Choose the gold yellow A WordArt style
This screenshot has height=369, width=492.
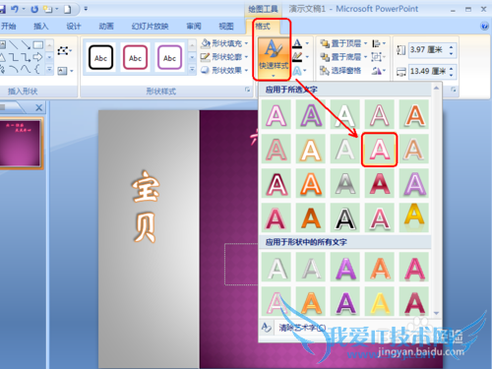click(x=414, y=217)
